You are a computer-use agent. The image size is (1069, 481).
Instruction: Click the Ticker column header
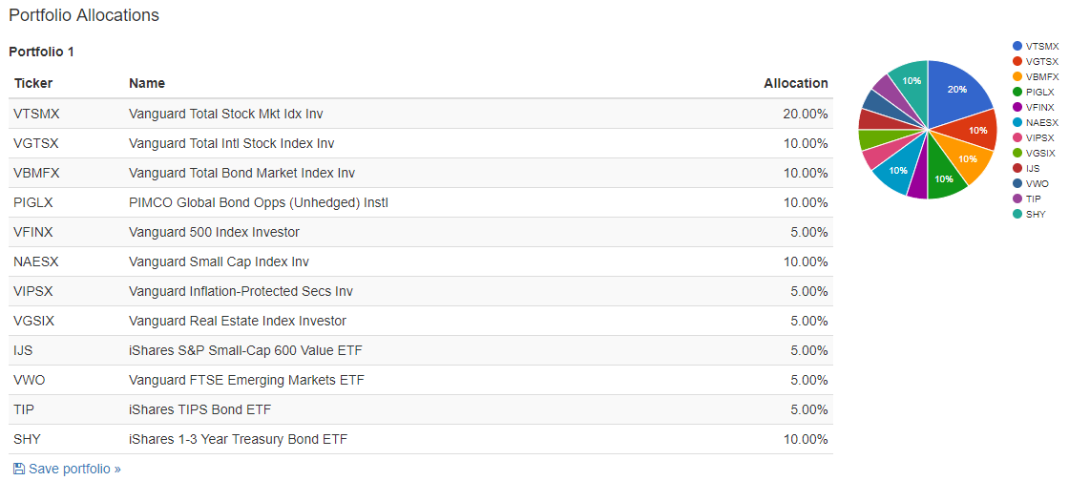(33, 83)
